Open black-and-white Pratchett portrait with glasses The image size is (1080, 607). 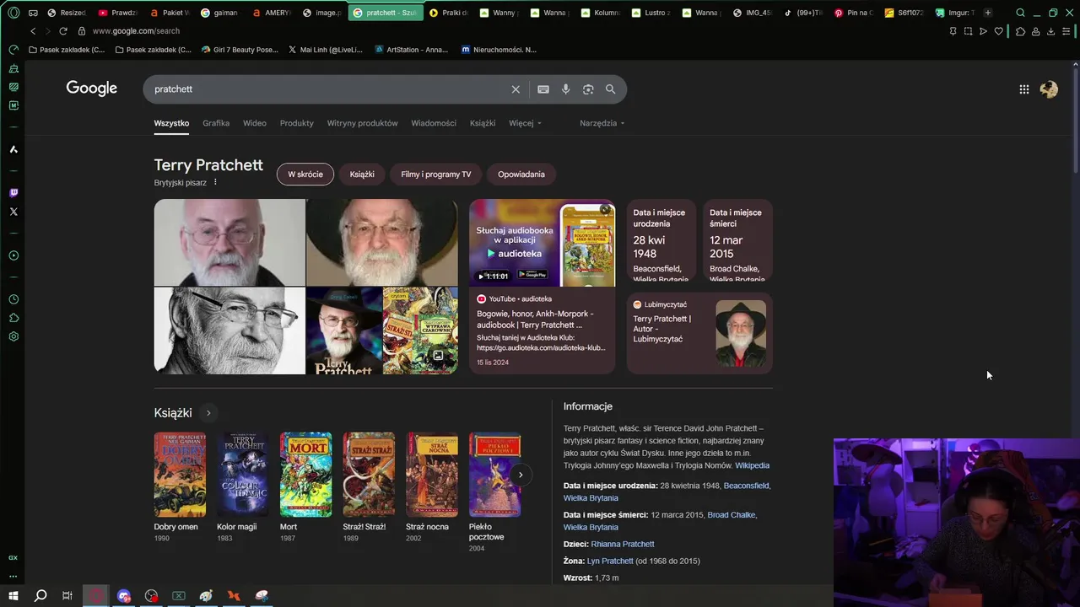click(x=229, y=330)
